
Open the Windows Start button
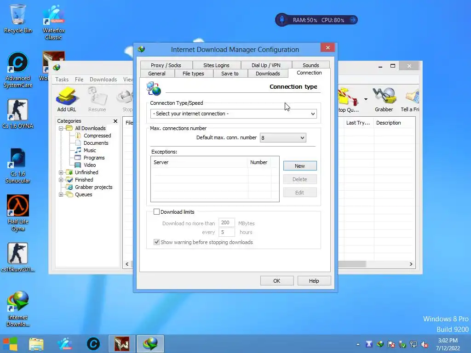coord(10,344)
